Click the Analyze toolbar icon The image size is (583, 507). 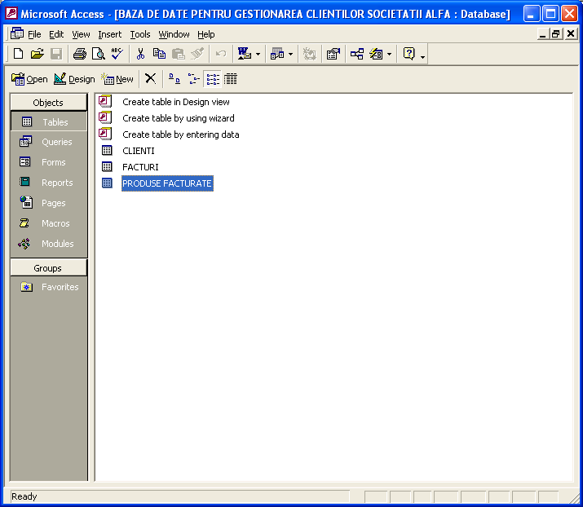click(277, 55)
